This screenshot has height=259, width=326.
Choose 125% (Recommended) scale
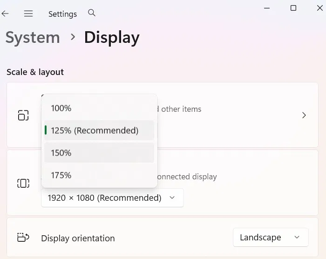pos(95,130)
